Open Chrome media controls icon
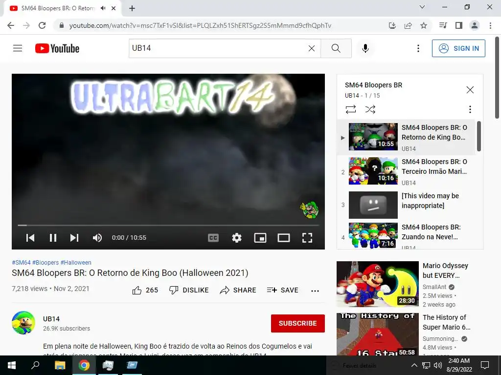The image size is (501, 375). [x=443, y=25]
